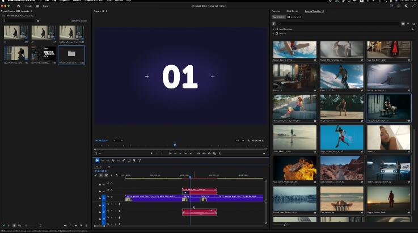This screenshot has width=418, height=233.
Task: Toggle the Local Templates checkbox
Action: coord(277,29)
